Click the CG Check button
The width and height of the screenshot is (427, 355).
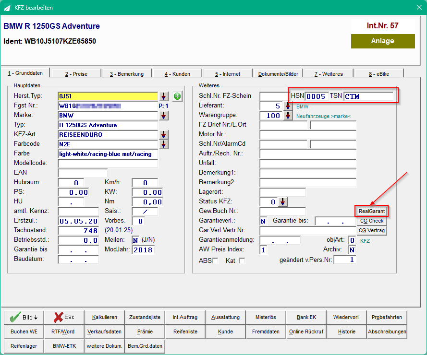[x=371, y=221]
